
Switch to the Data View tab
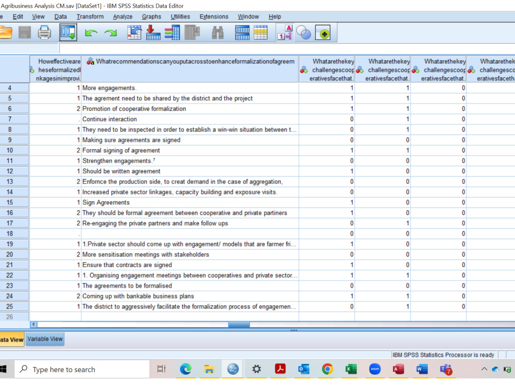[12, 339]
